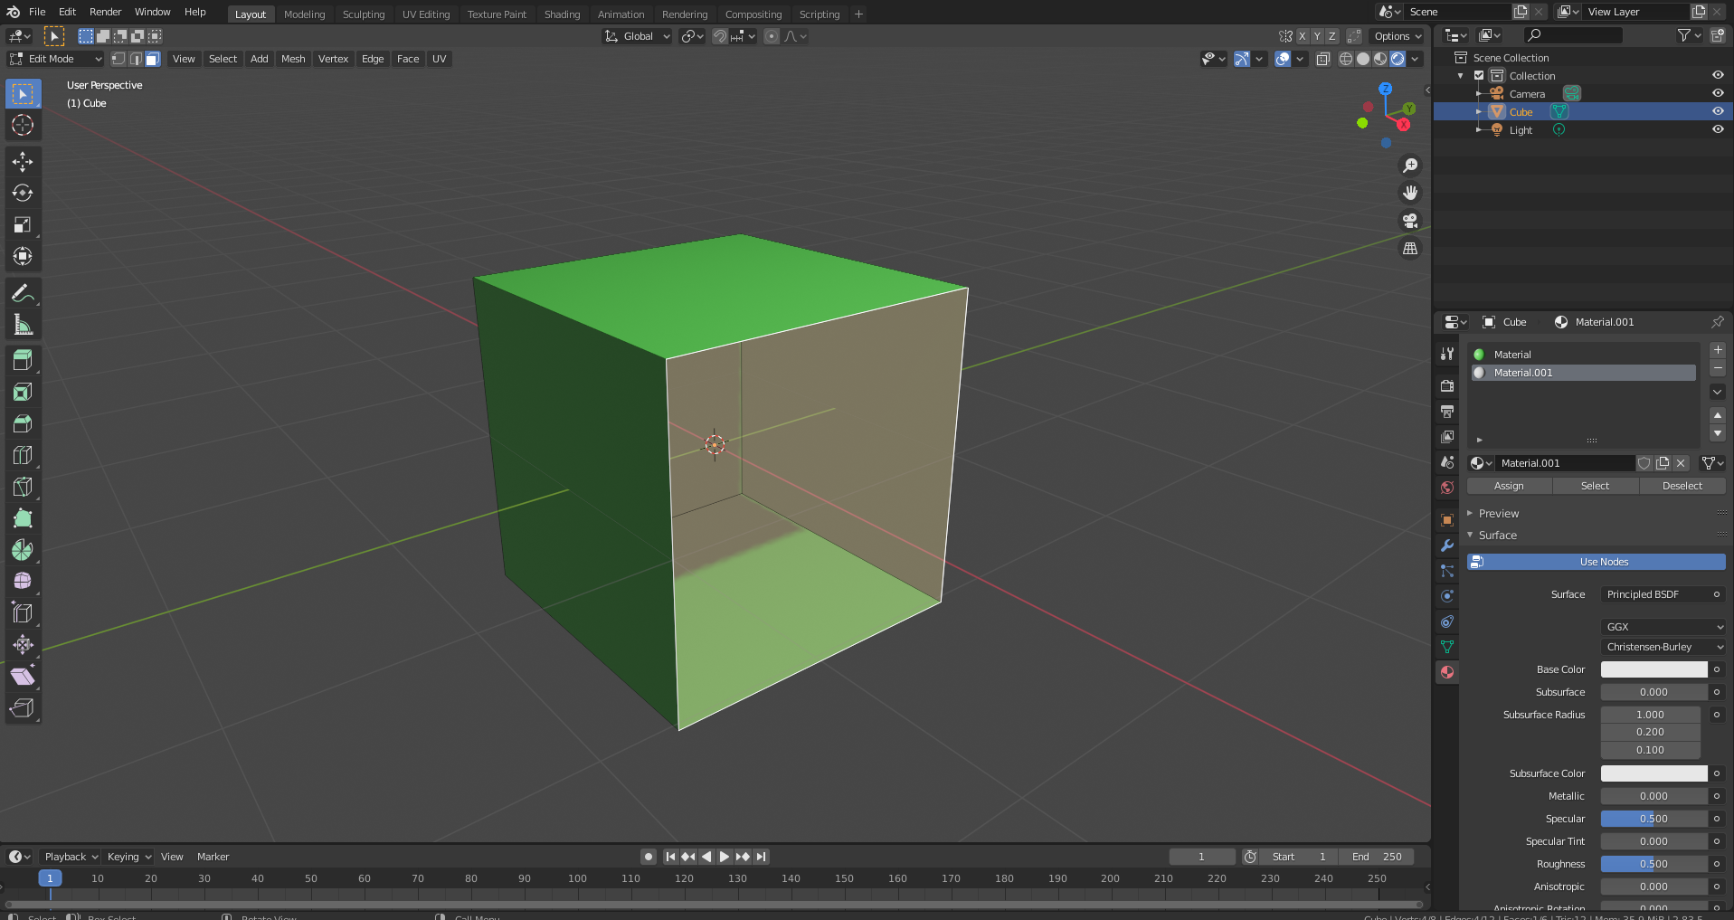Choose the Loop Cut tool
Screen dimensions: 1734x920
coord(23,455)
